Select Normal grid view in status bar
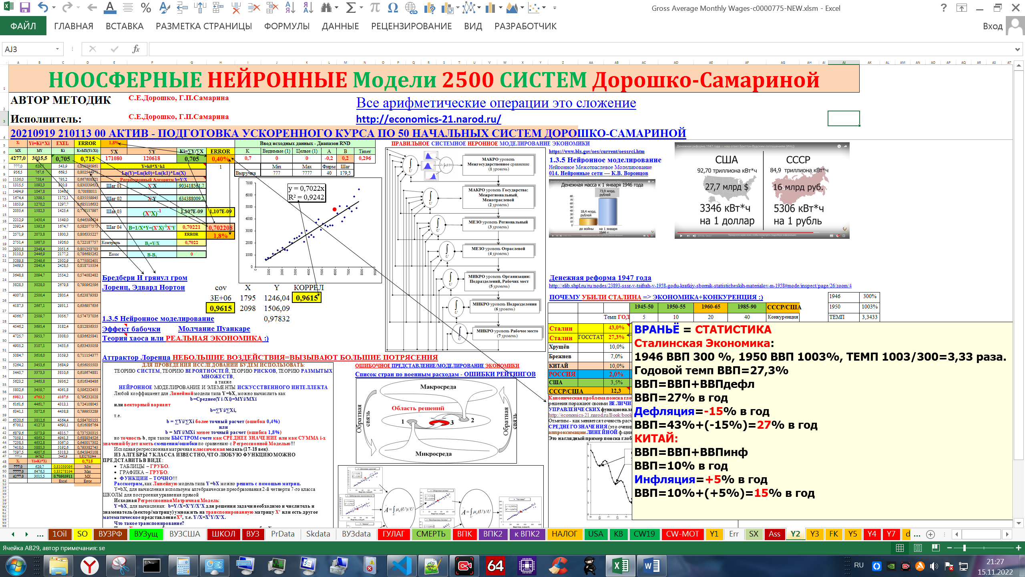This screenshot has width=1025, height=577. tap(900, 548)
